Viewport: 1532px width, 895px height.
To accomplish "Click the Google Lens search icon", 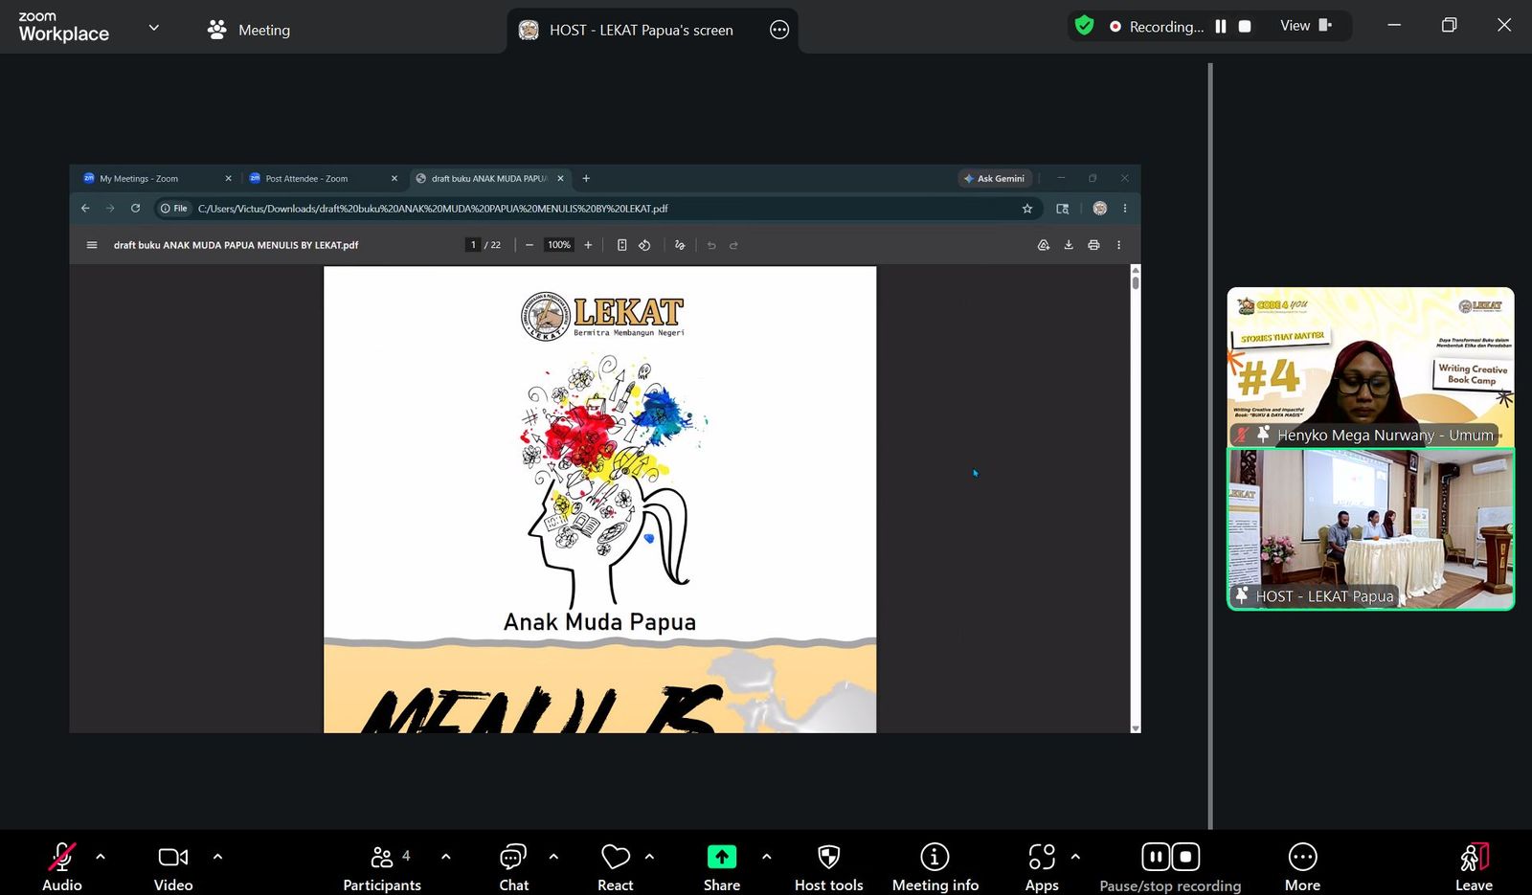I will click(1062, 208).
